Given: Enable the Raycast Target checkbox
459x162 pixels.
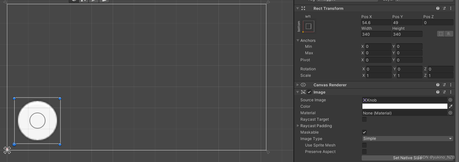Looking at the screenshot, I should click(x=364, y=119).
